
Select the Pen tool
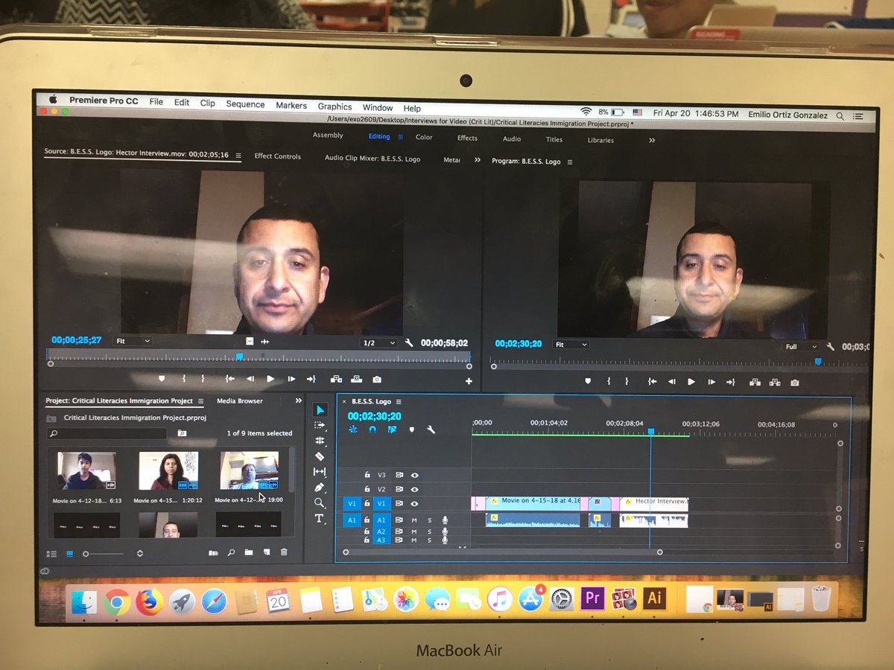coord(320,488)
